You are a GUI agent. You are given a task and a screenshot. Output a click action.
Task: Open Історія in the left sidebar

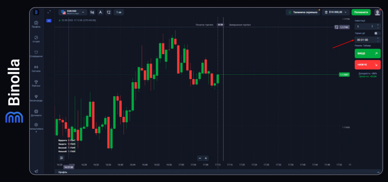click(36, 39)
